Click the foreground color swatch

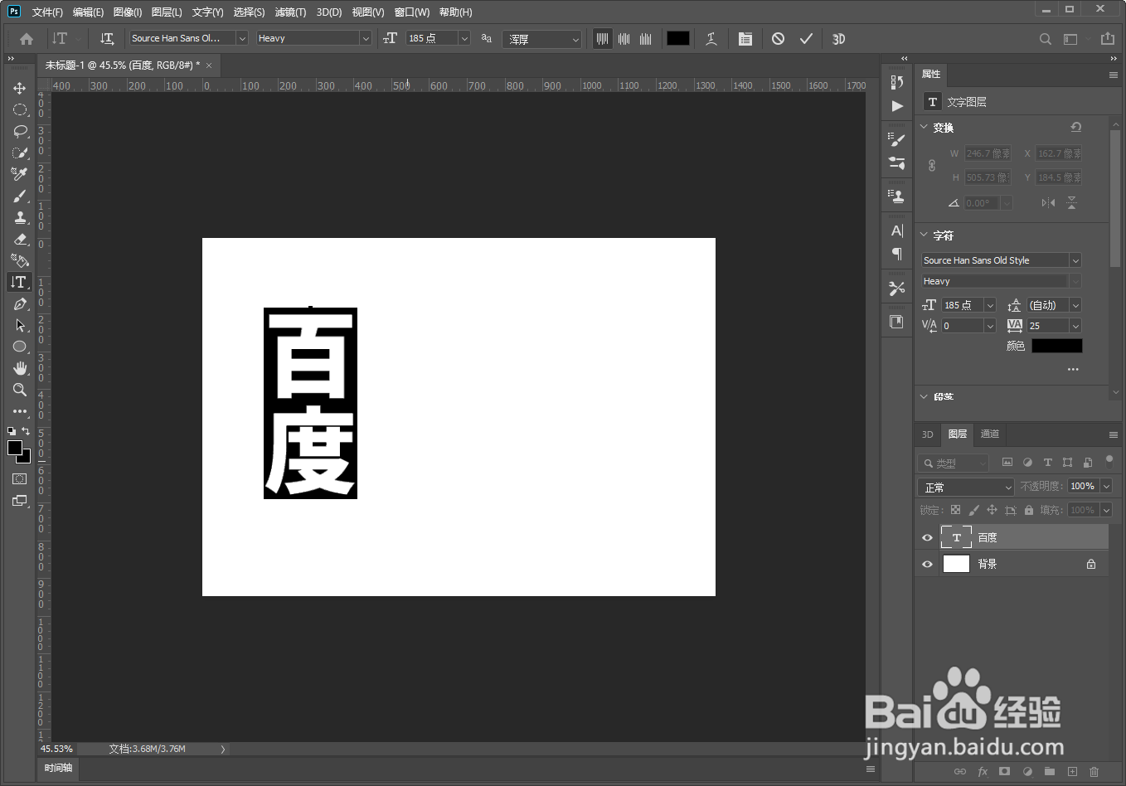(x=15, y=448)
